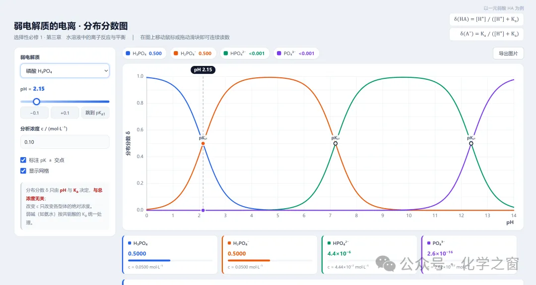The height and width of the screenshot is (285, 536).
Task: Click the x-axis tick label 7
Action: (x=330, y=216)
